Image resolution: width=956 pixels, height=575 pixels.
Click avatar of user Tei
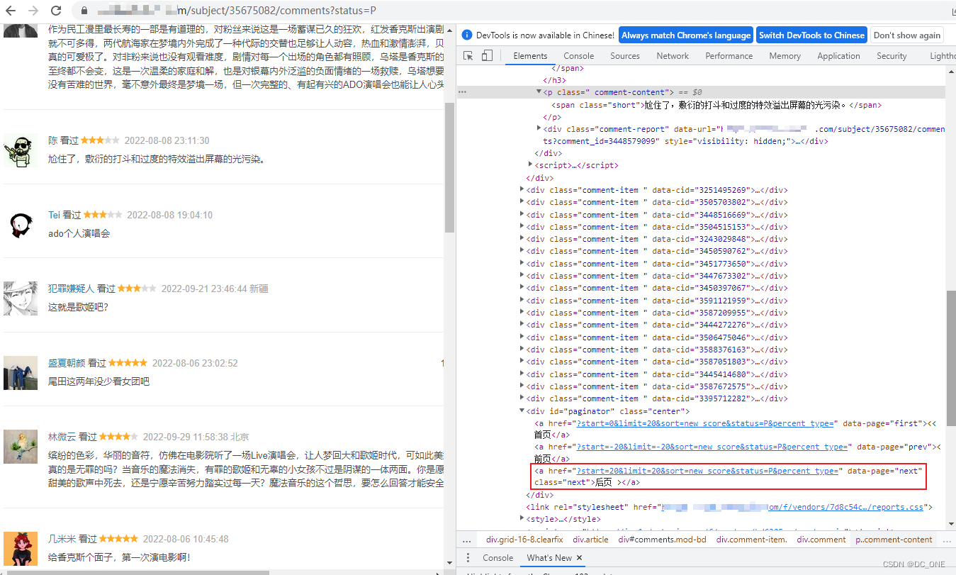point(21,225)
